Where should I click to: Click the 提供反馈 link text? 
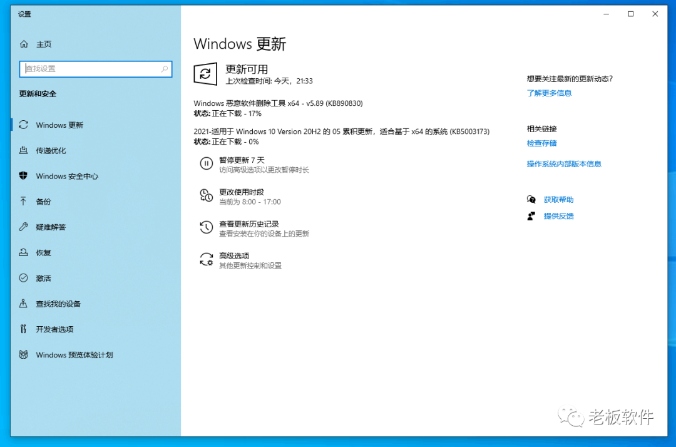pos(558,216)
